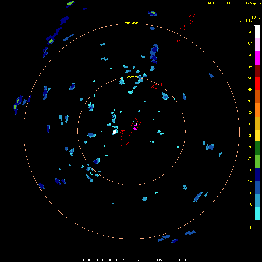The image size is (262, 262).
Task: Click the 22 legend value
Action: (250, 158)
